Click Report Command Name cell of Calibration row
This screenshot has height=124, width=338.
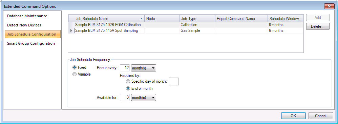pyautogui.click(x=241, y=25)
